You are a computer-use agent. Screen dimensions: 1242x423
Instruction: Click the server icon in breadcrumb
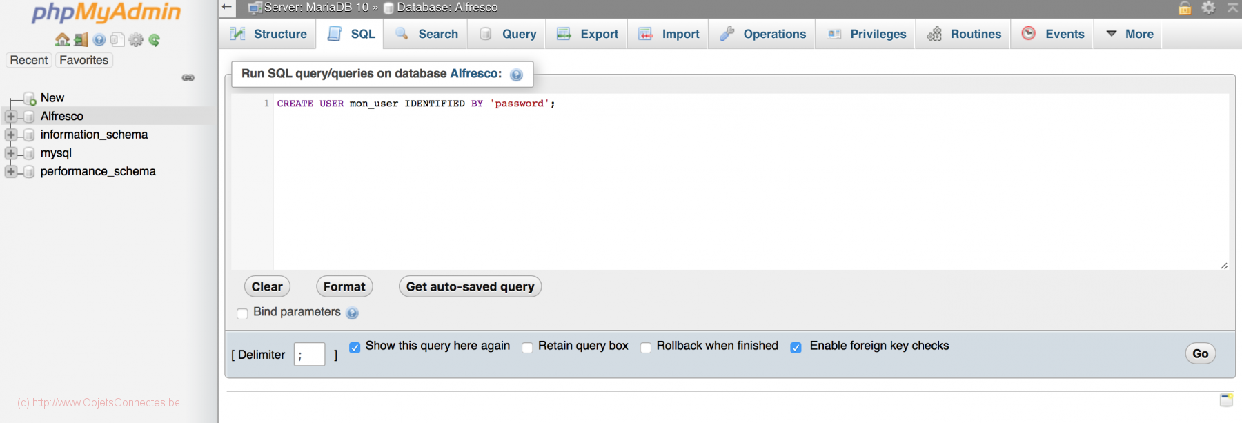pyautogui.click(x=255, y=8)
